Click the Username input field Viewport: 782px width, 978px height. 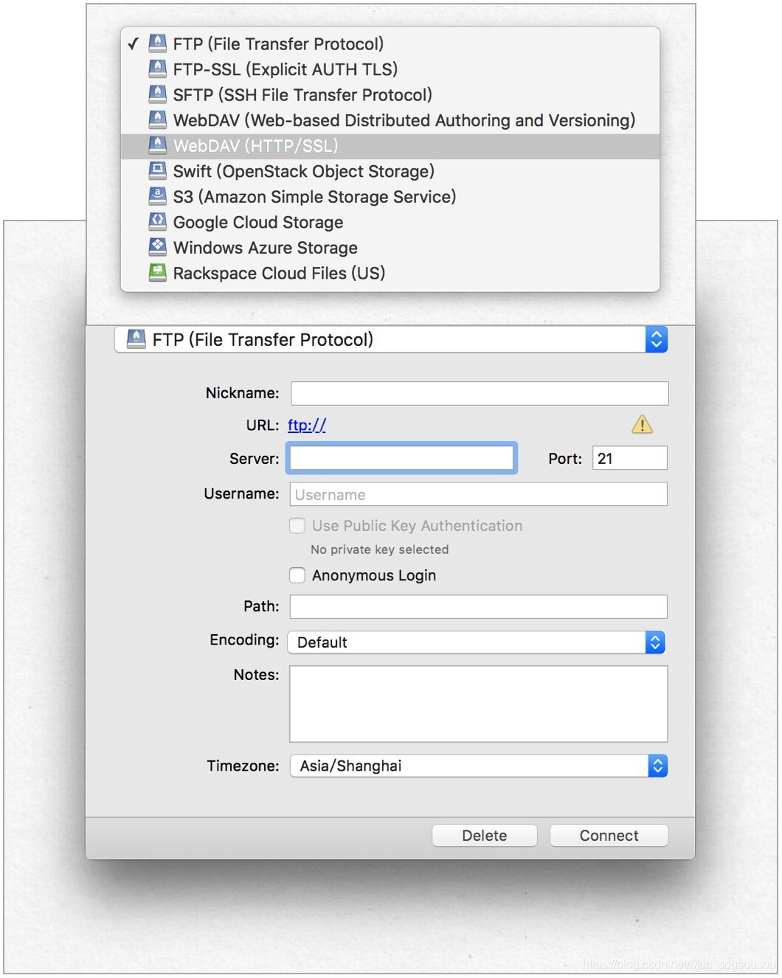coord(479,494)
